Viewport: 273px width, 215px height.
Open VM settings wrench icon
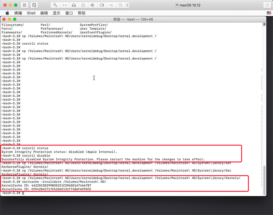click(55, 5)
